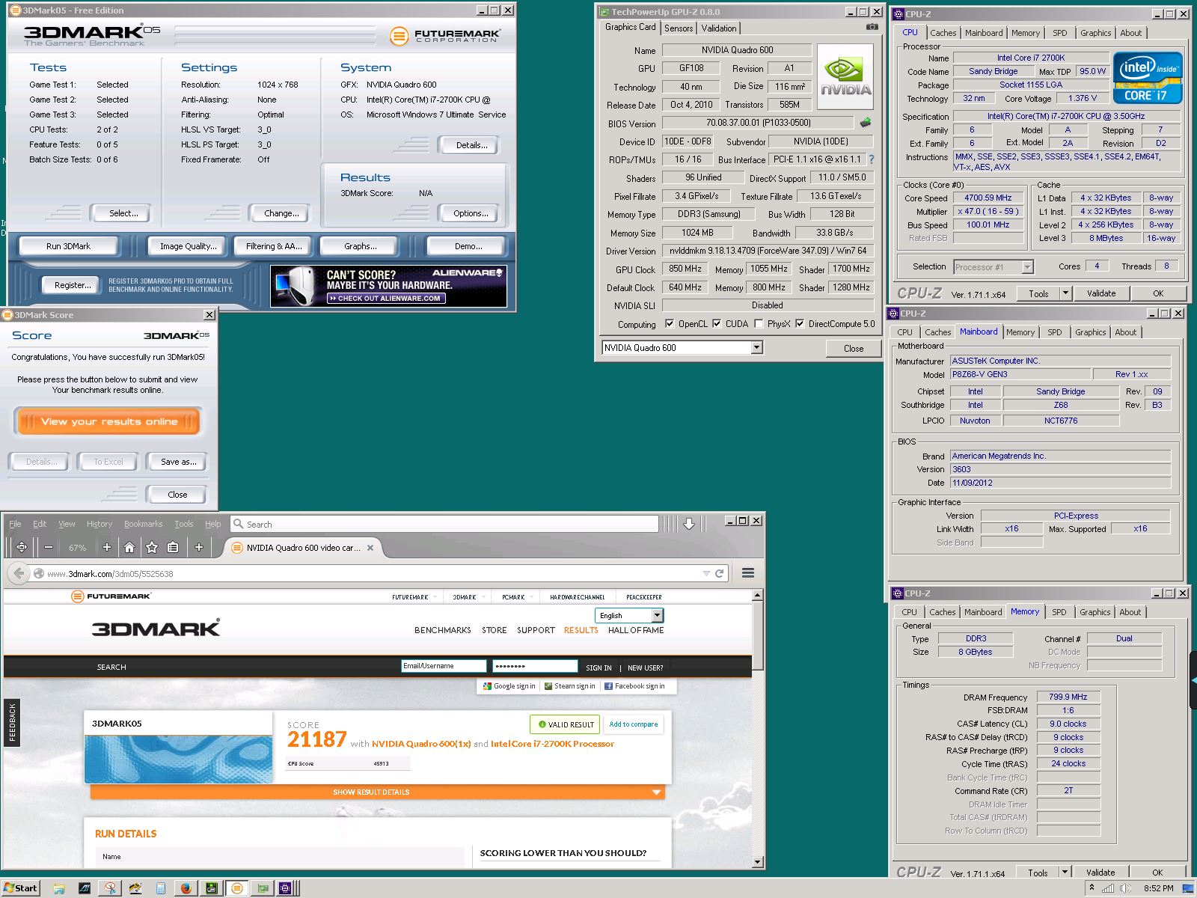
Task: Click the browser back arrow
Action: [x=18, y=573]
